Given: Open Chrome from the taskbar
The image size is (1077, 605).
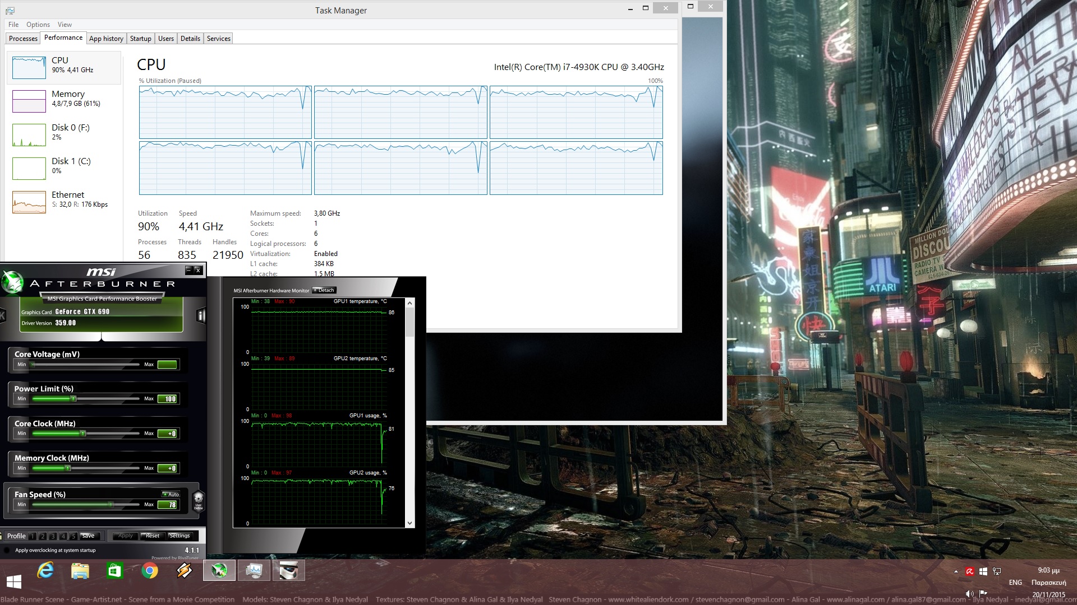Looking at the screenshot, I should point(149,571).
